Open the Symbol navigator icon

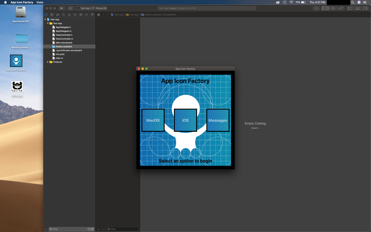58,15
